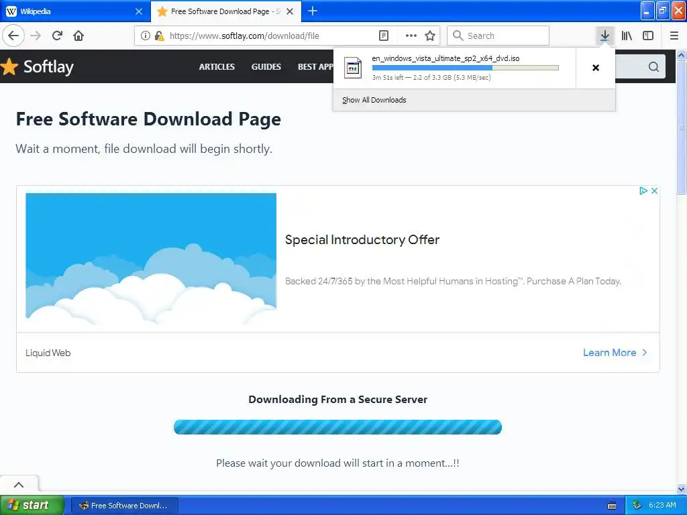Click en_windows_vista_ultimate_sp2_x64_dvd.iso filename
The width and height of the screenshot is (687, 515).
(445, 58)
